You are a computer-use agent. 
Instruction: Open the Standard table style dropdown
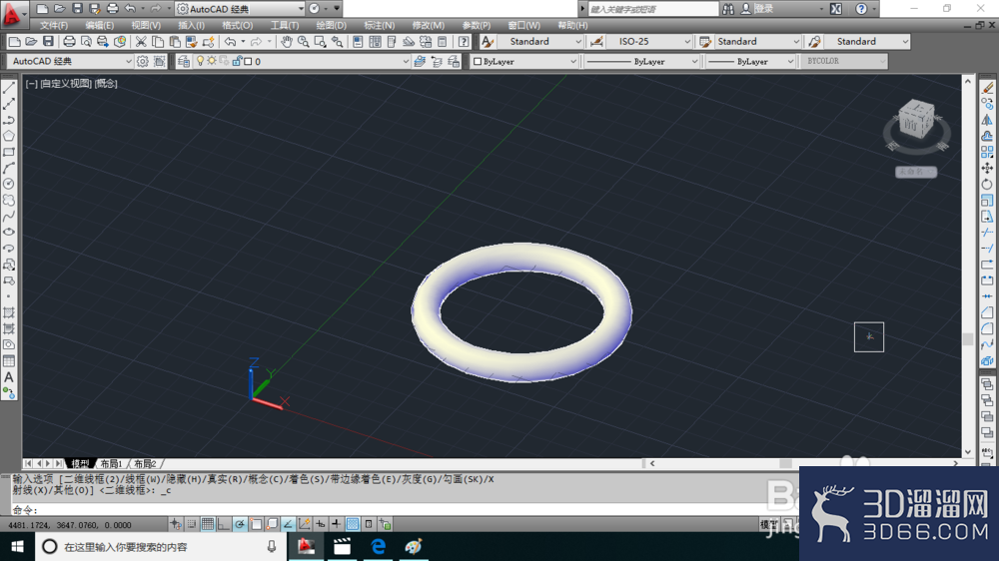757,41
